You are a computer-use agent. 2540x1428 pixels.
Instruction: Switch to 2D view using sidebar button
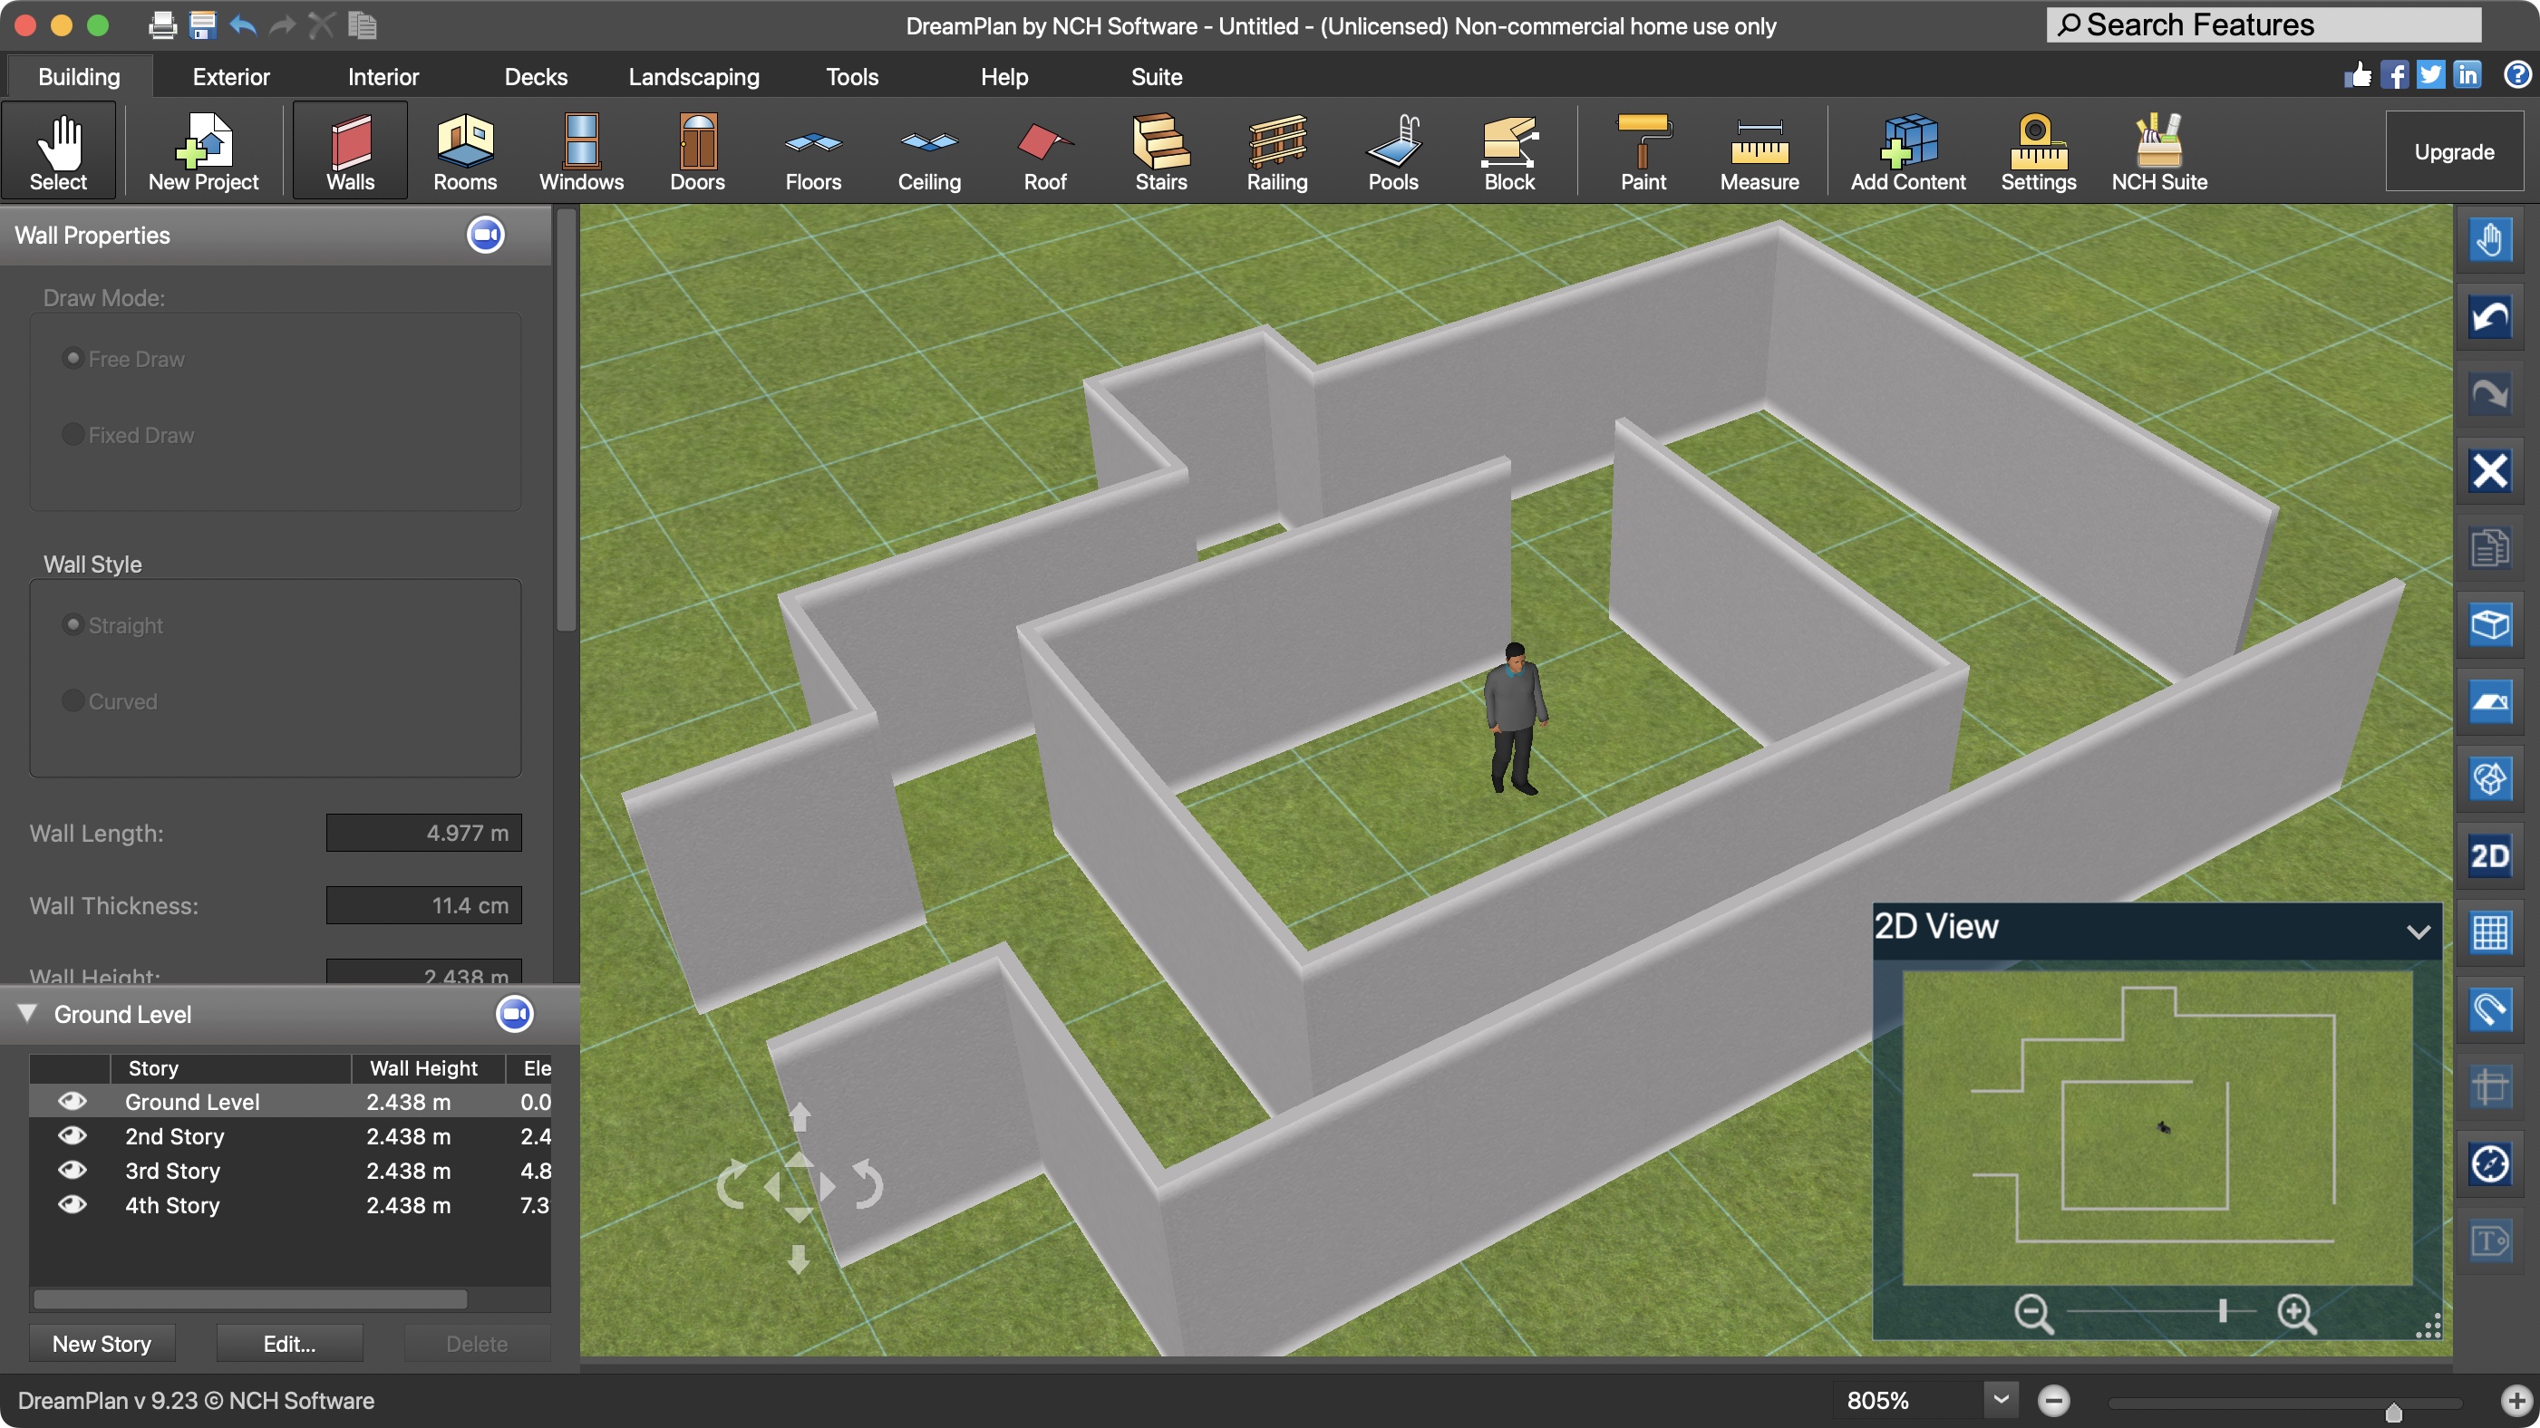(x=2488, y=855)
